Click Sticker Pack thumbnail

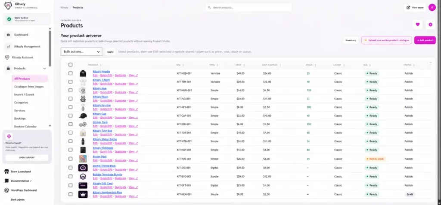[x=83, y=124]
